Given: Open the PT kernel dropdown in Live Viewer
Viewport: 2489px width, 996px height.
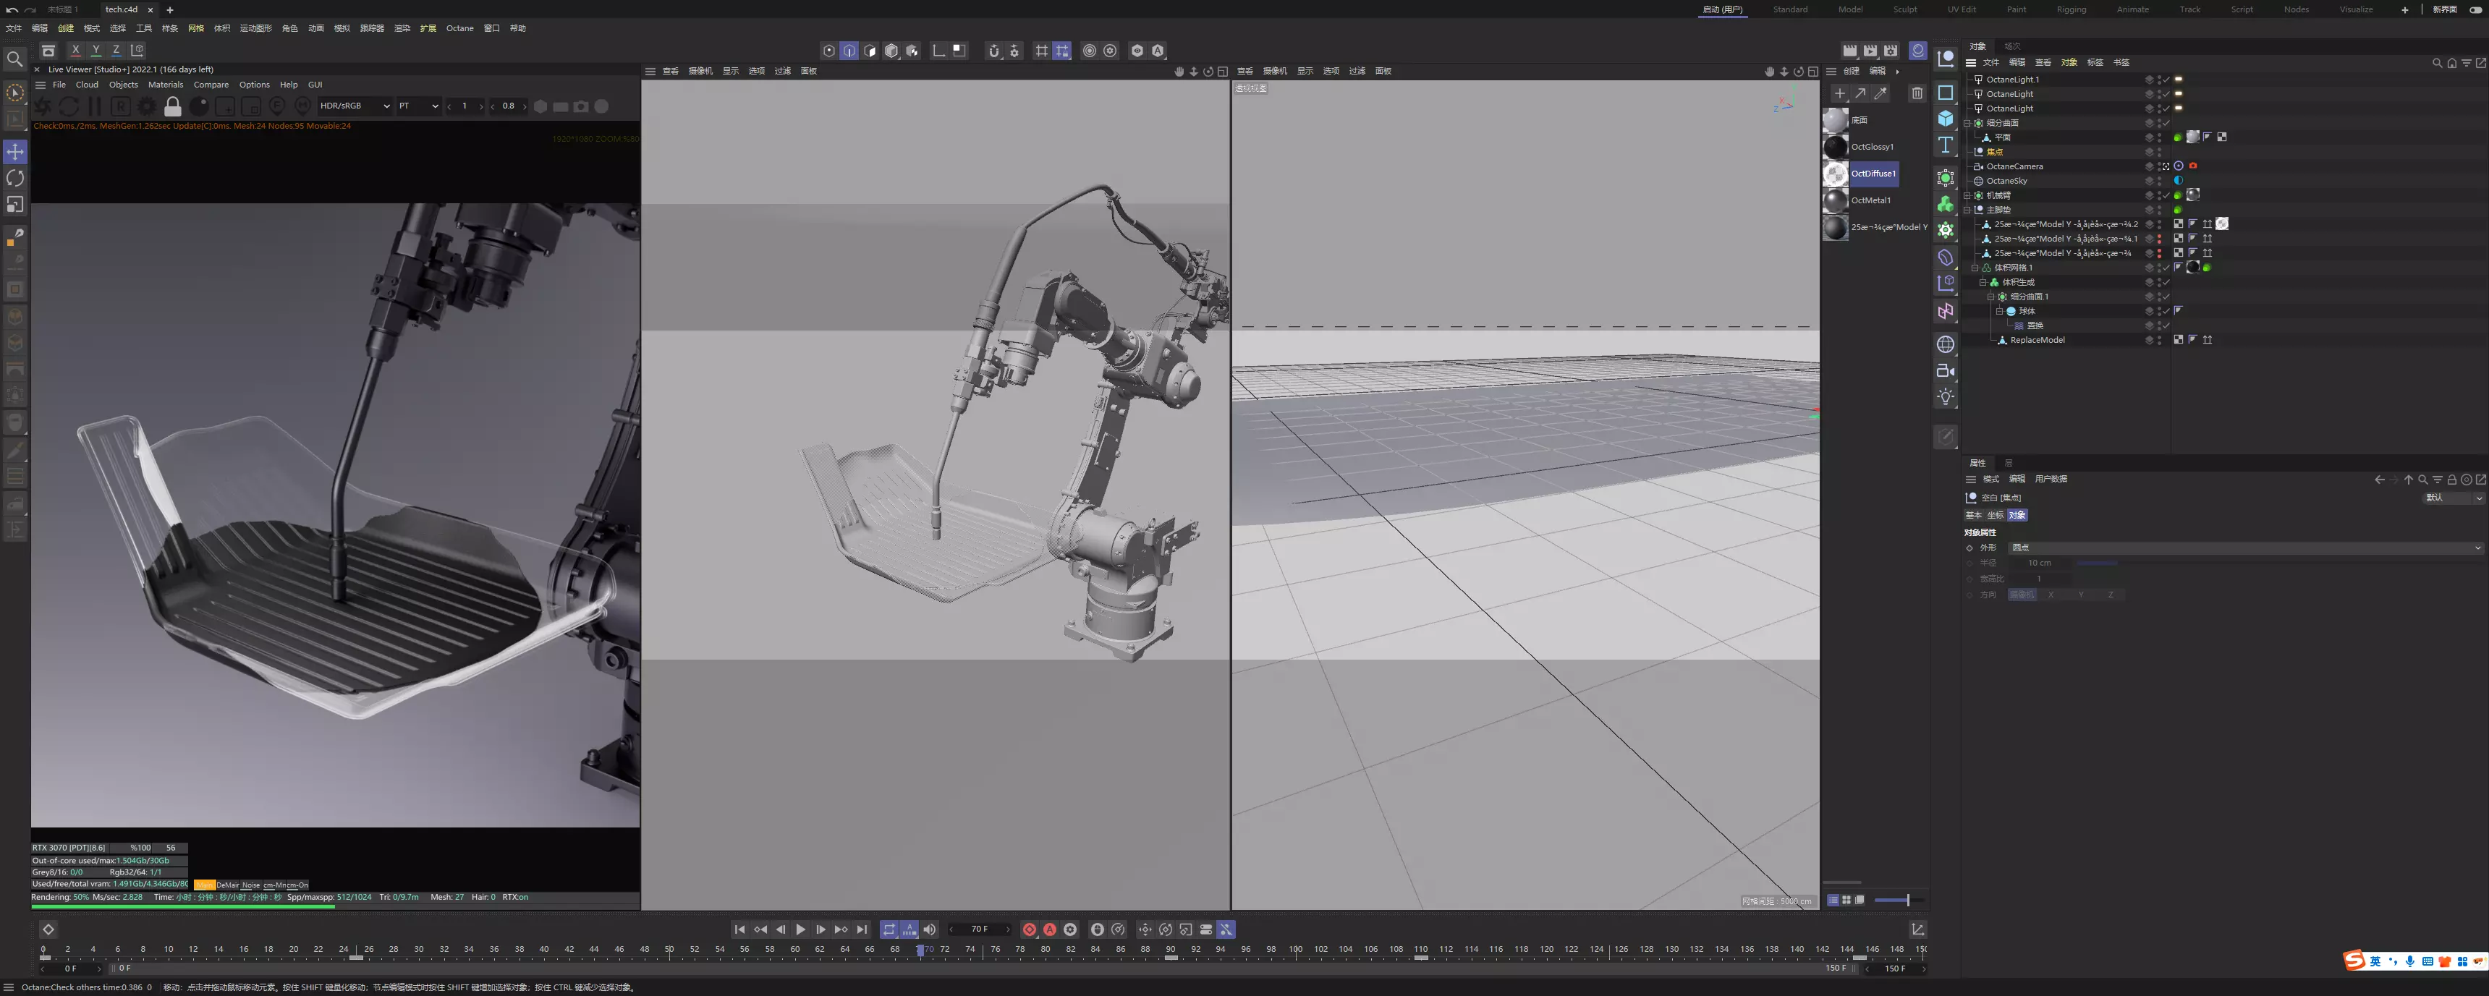Looking at the screenshot, I should click(x=418, y=106).
